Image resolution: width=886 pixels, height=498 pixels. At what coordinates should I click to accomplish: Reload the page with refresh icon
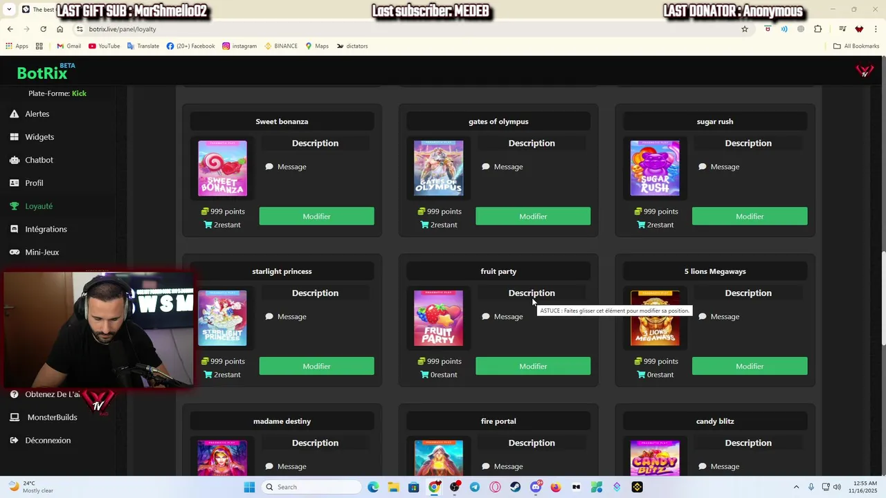coord(43,29)
